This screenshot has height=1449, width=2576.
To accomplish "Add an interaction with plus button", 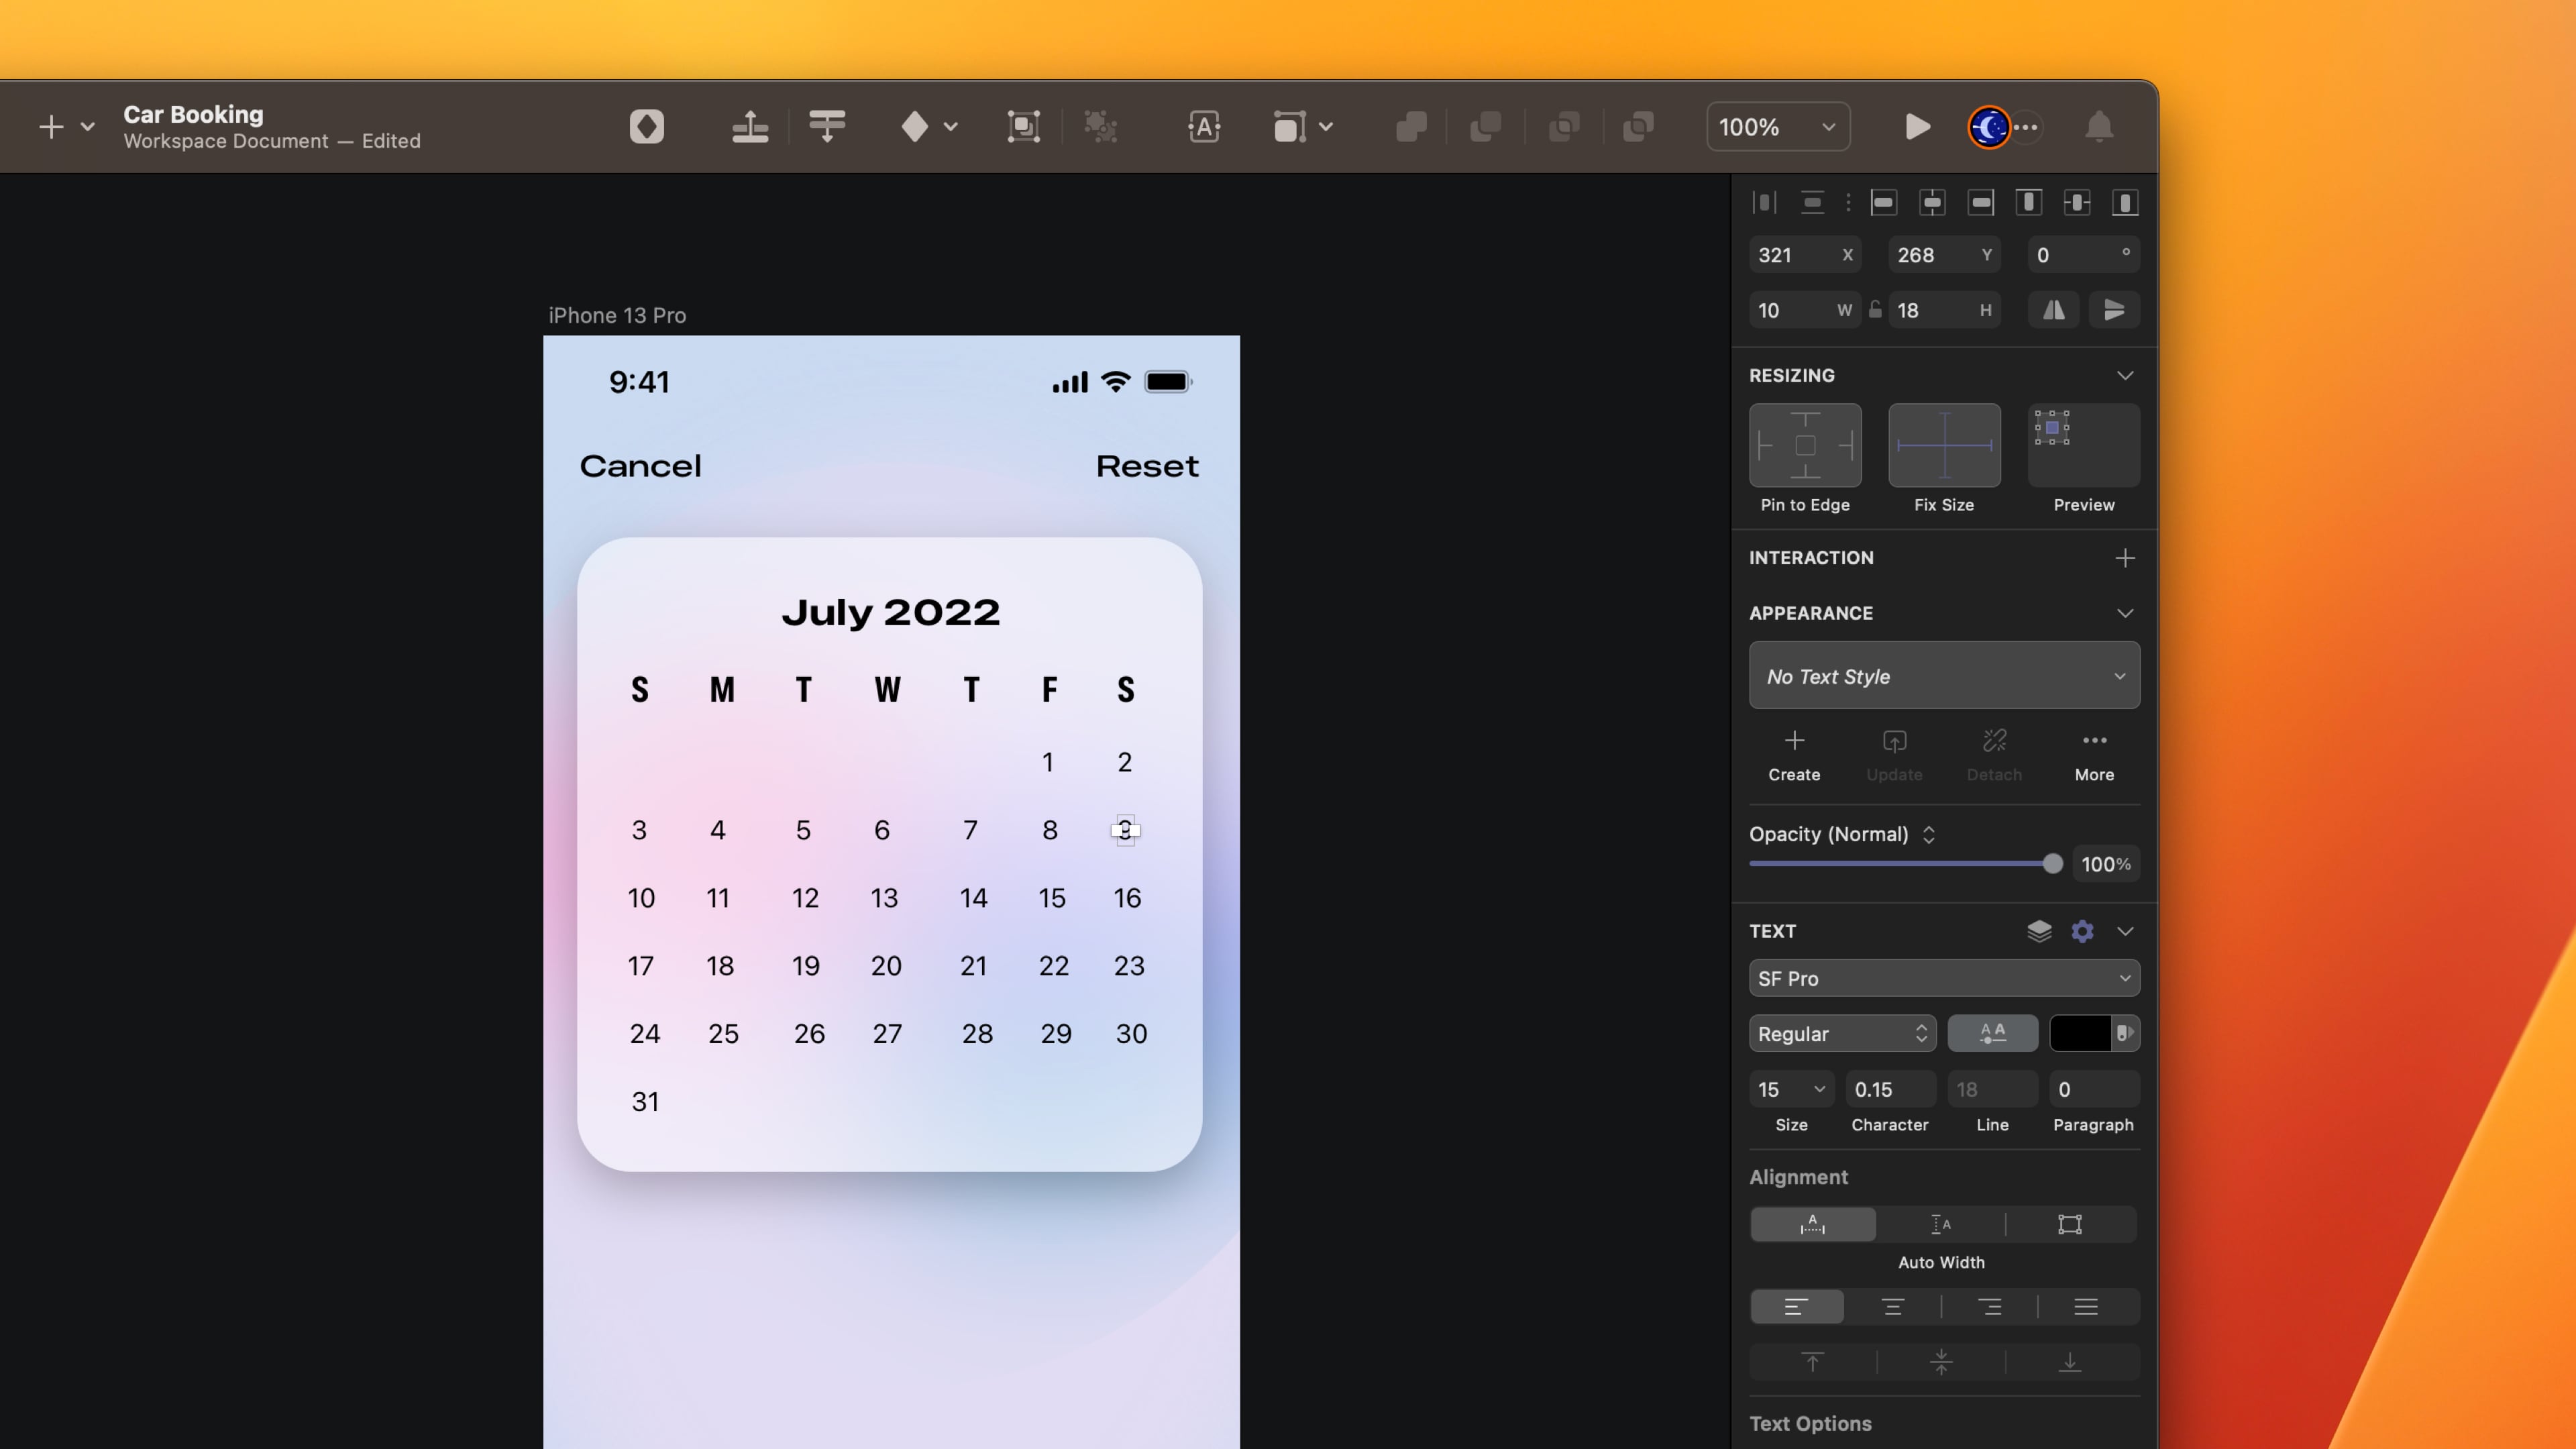I will coord(2125,558).
